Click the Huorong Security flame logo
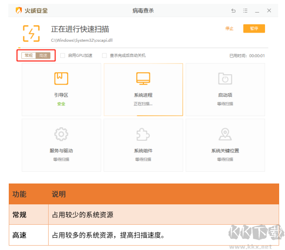285x250 pixels. pos(18,10)
